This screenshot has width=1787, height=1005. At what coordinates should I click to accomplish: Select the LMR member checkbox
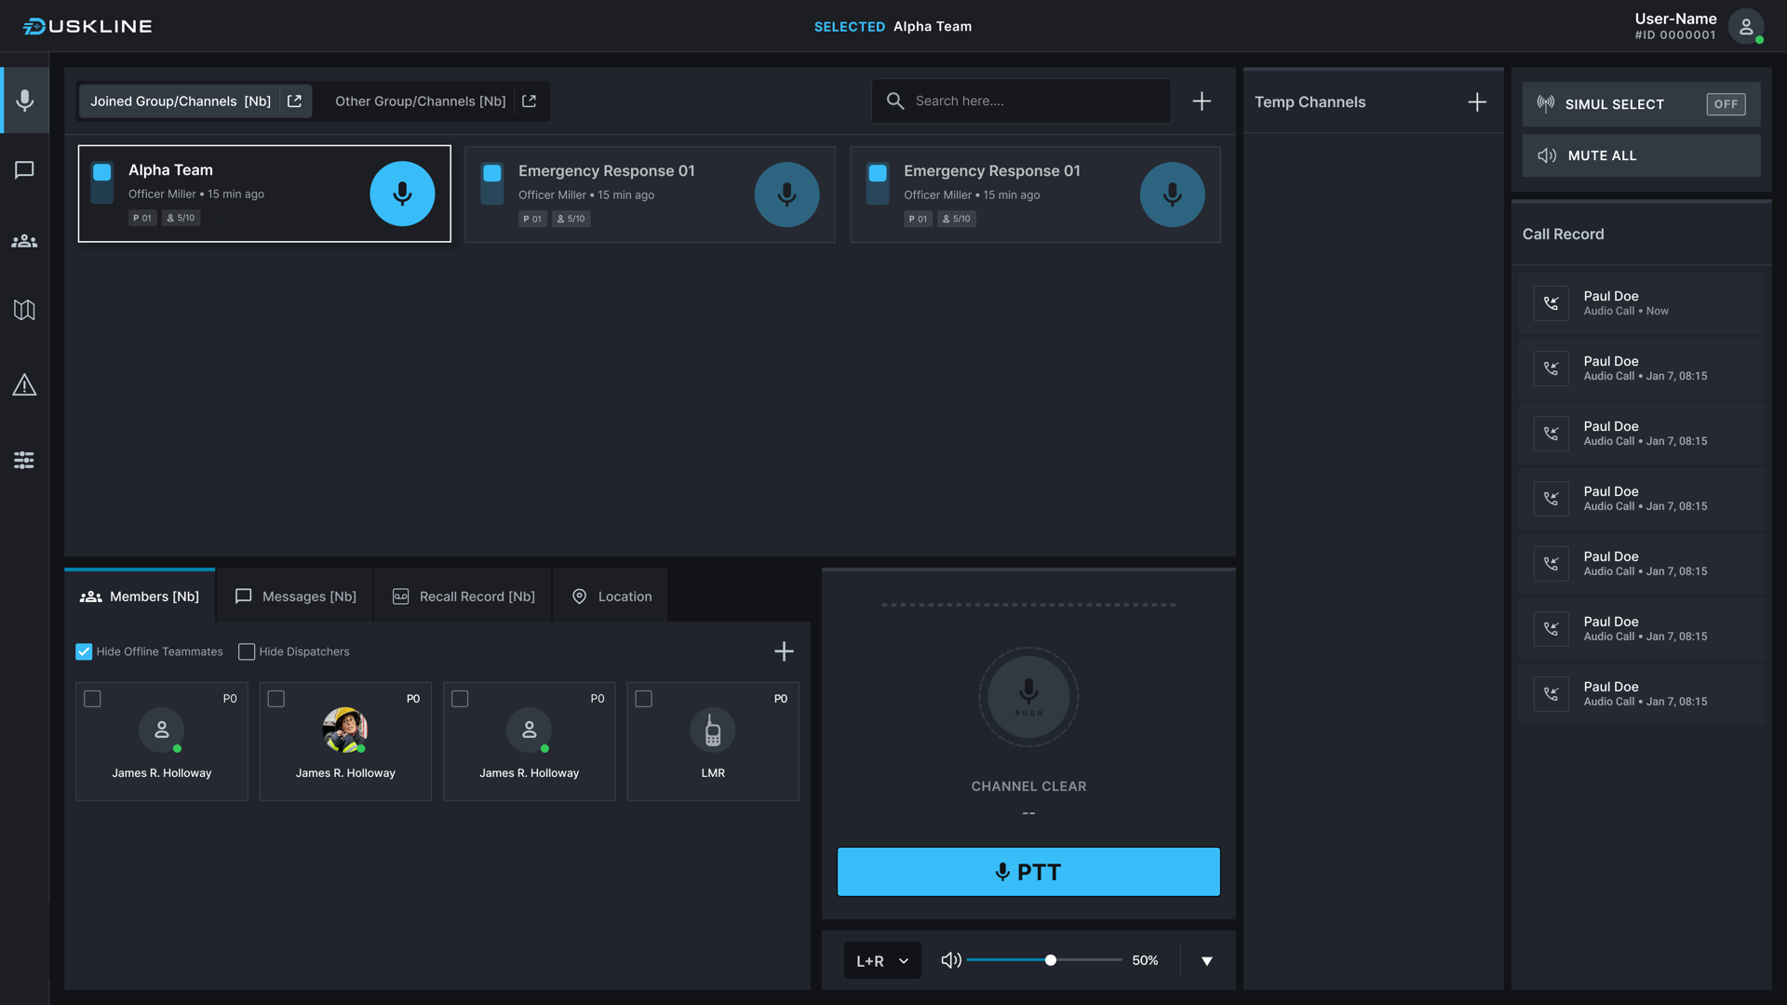[644, 699]
